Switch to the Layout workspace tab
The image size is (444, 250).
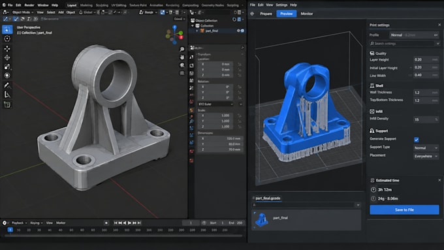(x=72, y=5)
